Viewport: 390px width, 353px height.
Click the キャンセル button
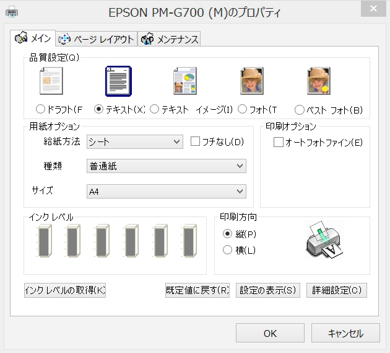point(345,333)
